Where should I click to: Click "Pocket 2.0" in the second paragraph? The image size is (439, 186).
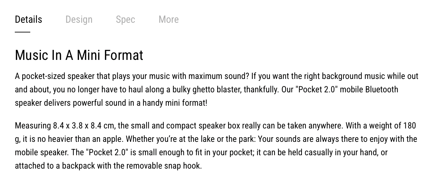(107, 153)
